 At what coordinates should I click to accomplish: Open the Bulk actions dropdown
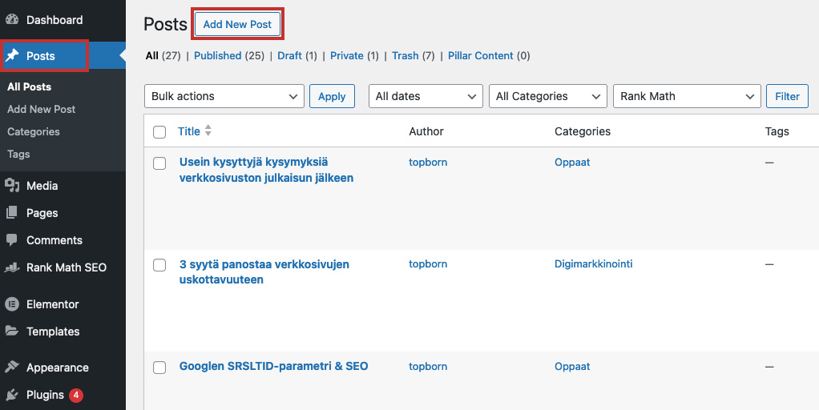[224, 97]
